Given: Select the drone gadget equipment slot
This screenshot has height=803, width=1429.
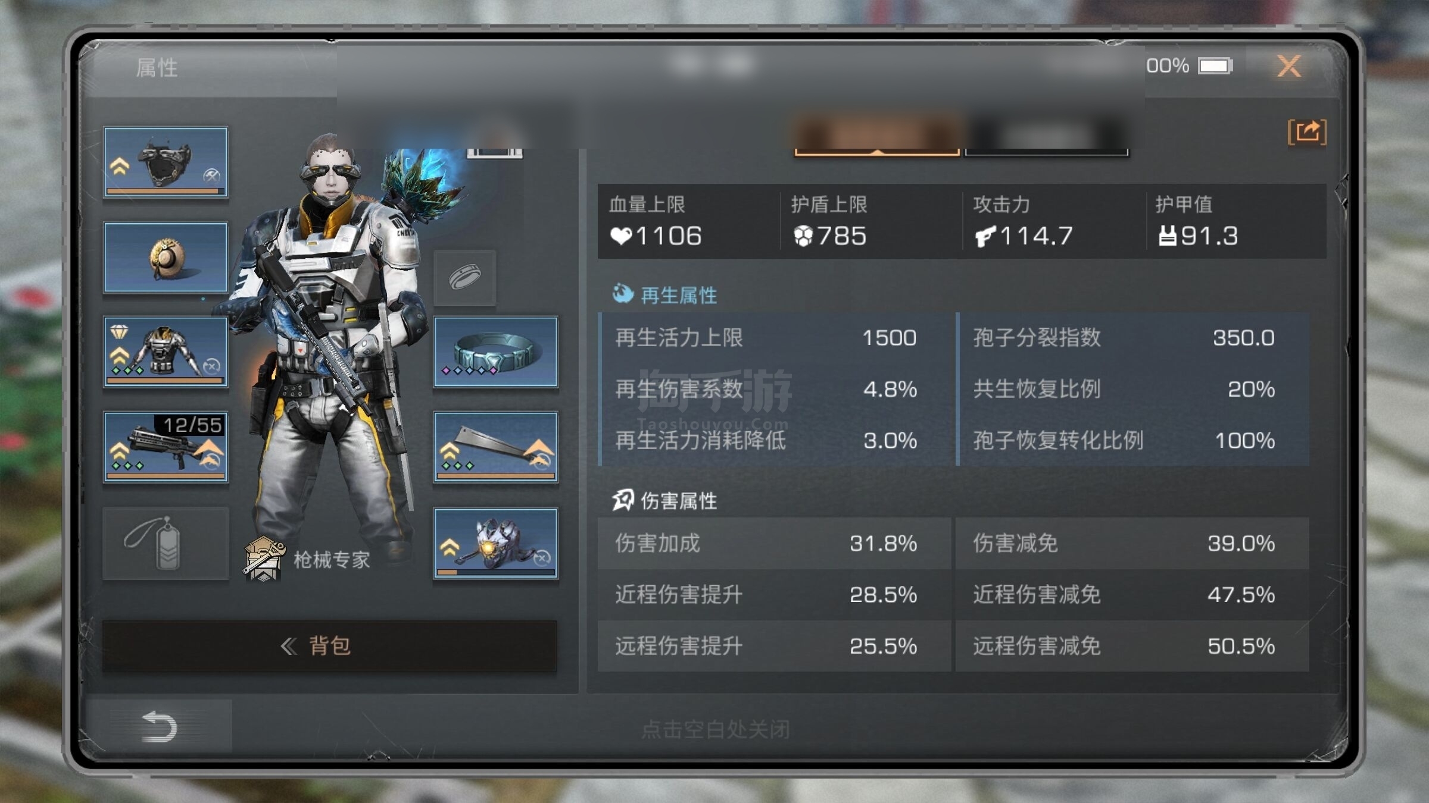Looking at the screenshot, I should click(x=495, y=543).
